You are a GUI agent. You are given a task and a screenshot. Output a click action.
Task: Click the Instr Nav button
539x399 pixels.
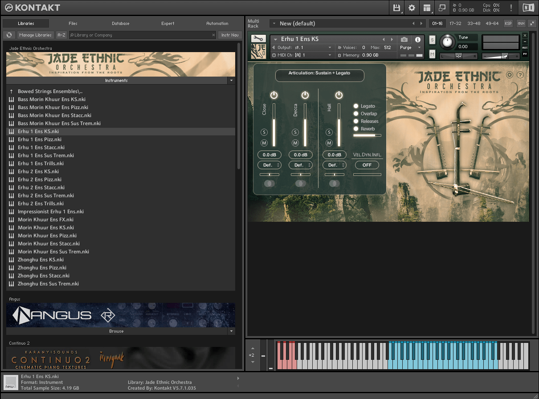click(229, 35)
